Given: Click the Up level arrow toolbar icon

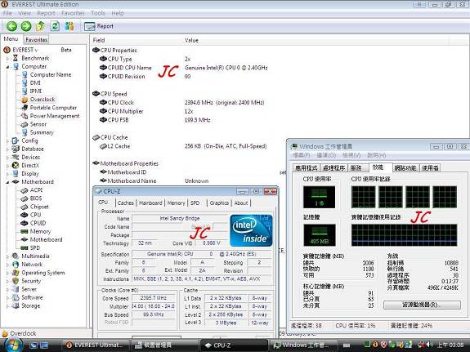Looking at the screenshot, I should pos(41,26).
